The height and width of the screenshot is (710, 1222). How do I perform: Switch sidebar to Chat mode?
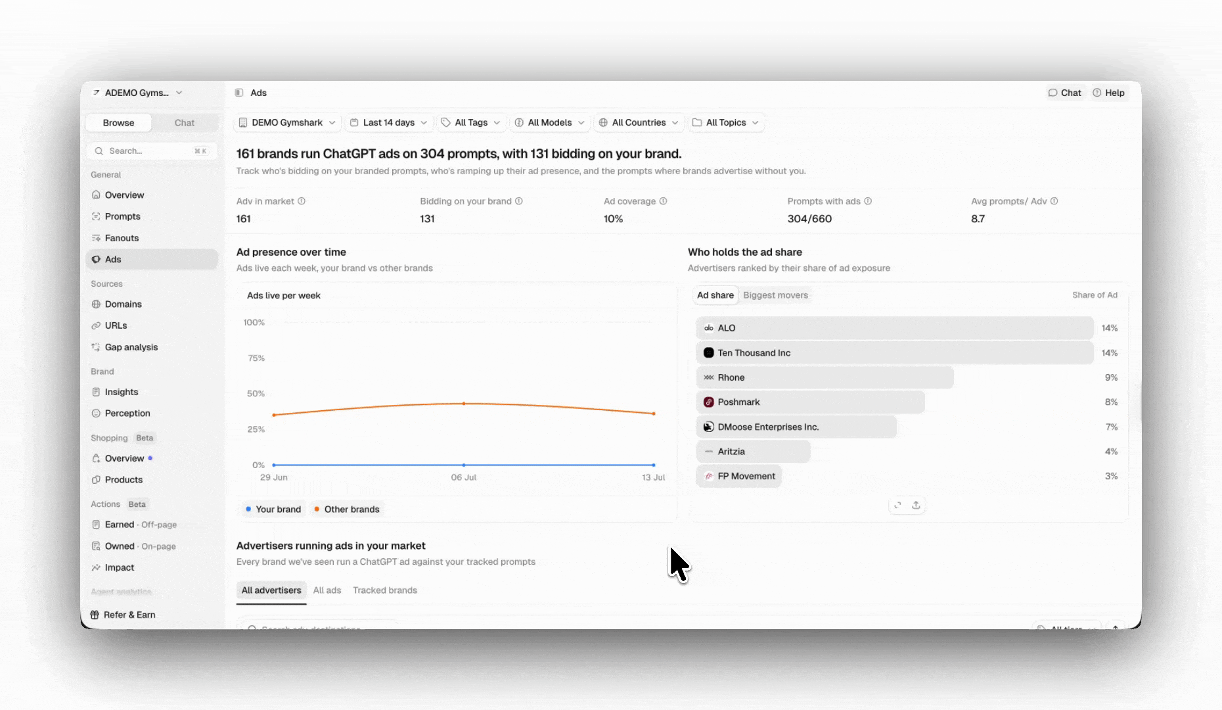pos(185,123)
